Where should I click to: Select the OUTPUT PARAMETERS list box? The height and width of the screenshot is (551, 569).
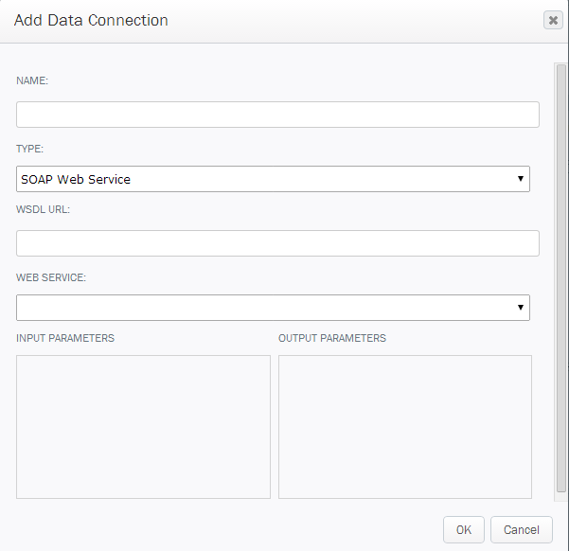(405, 427)
